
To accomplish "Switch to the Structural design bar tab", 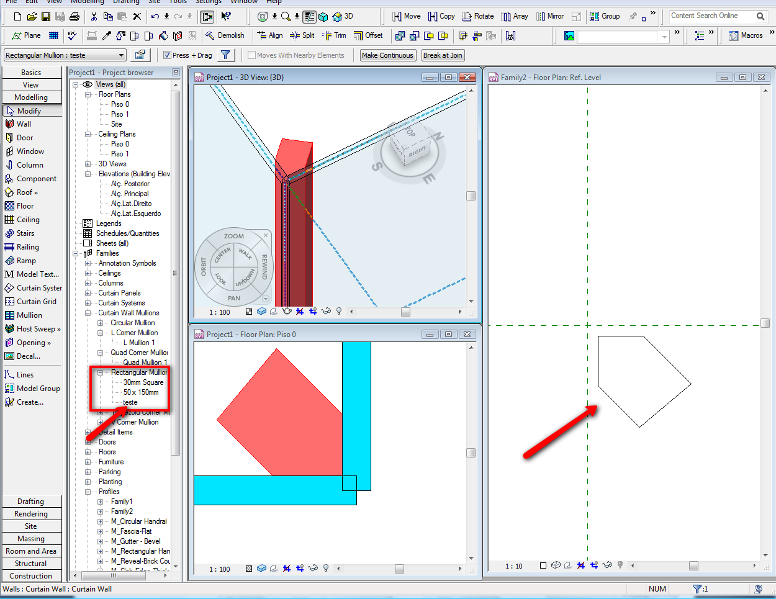I will pos(31,564).
